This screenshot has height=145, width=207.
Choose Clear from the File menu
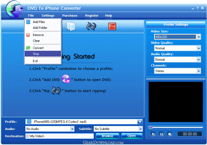click(x=43, y=41)
